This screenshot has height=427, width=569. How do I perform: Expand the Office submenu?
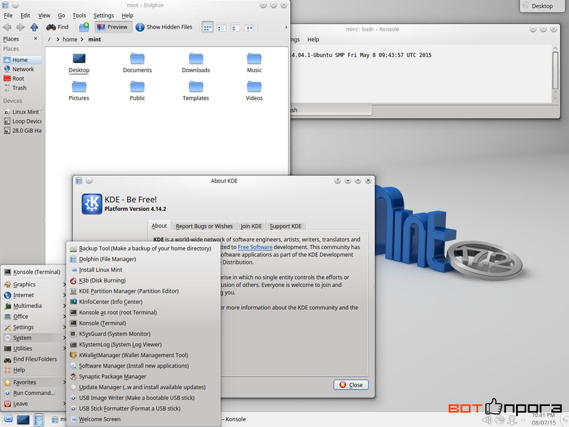point(34,316)
